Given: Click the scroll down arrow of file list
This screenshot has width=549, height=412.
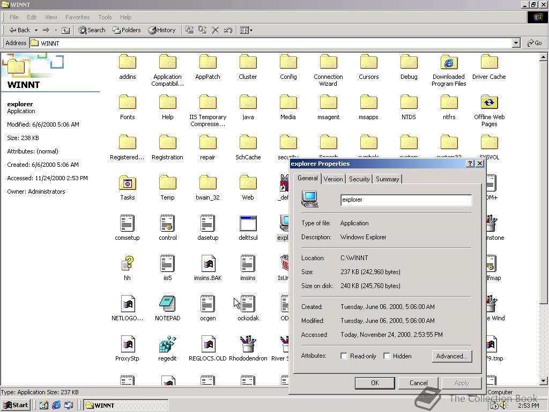Looking at the screenshot, I should click(543, 381).
